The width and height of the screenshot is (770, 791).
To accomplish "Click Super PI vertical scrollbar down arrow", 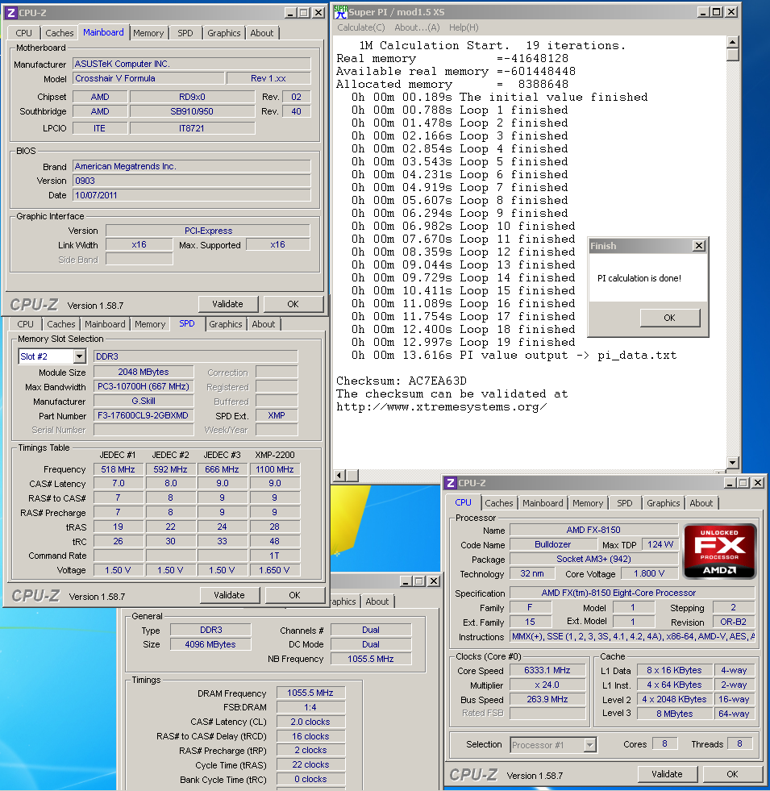I will point(733,462).
